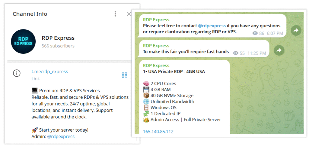
Task: Open the three-dot menu in Channel Info
Action: [115, 14]
